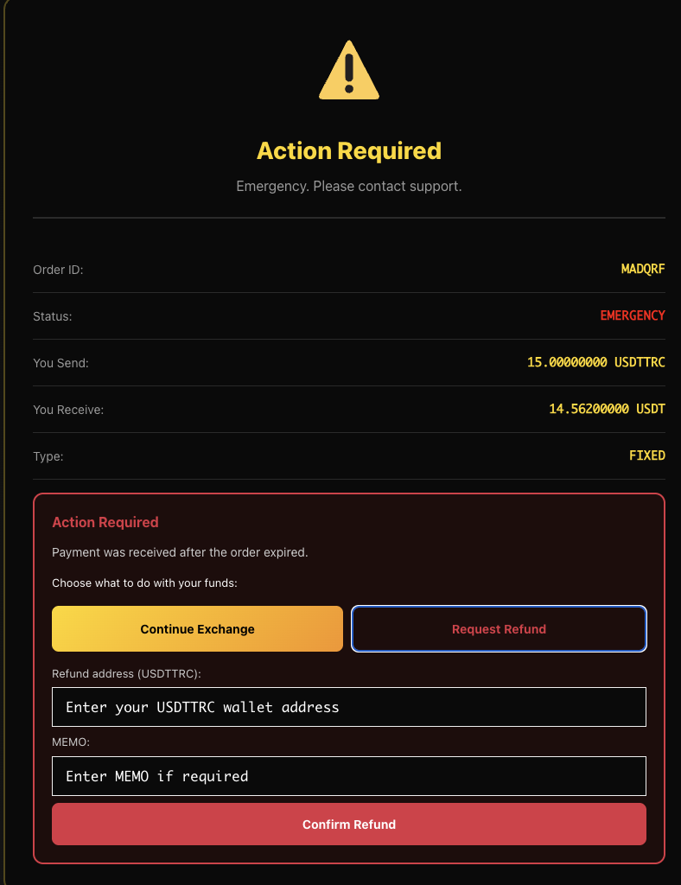This screenshot has height=885, width=681.
Task: Click the contact support message text
Action: pyautogui.click(x=348, y=186)
